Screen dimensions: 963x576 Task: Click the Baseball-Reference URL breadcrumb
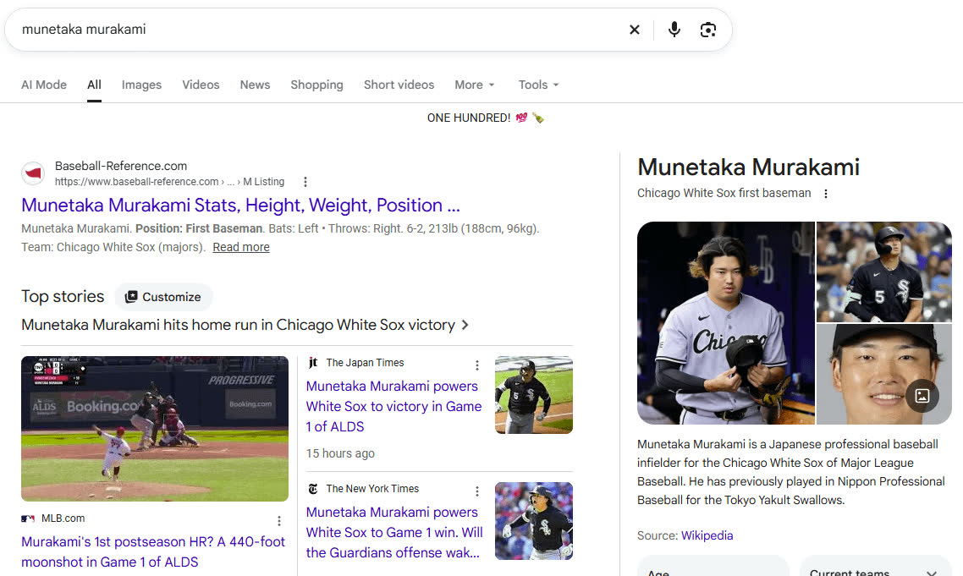[x=169, y=182]
